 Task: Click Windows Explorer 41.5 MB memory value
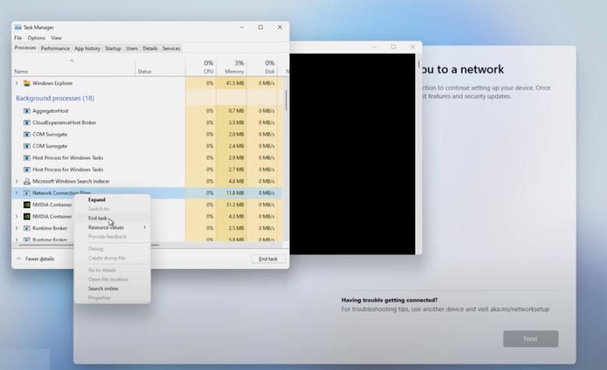pos(235,83)
